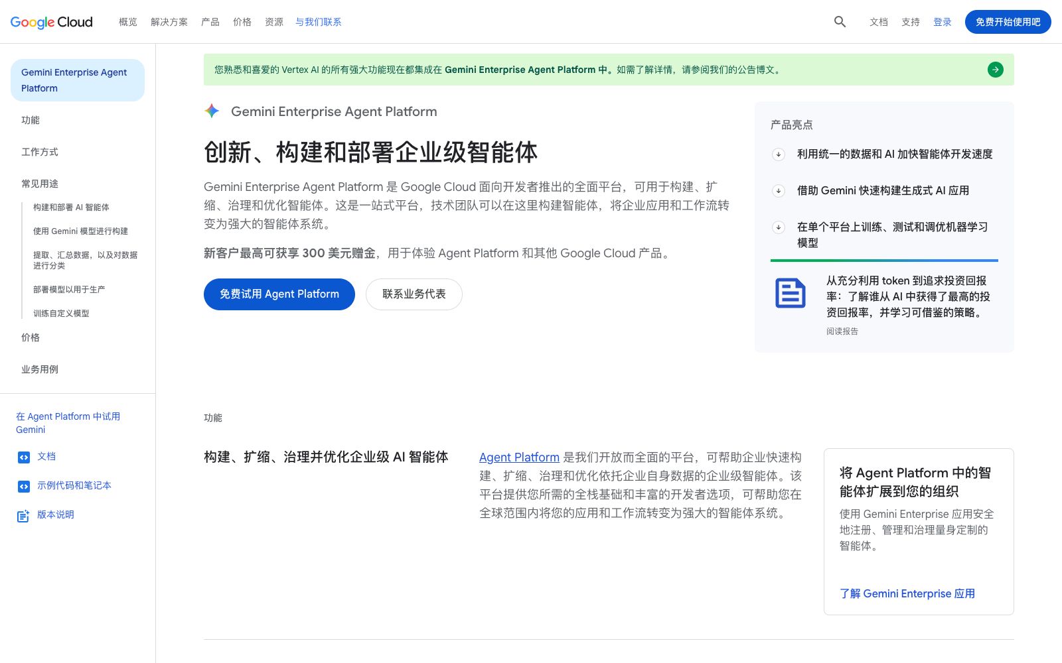Select 使用 Gemini 模型进行构建 sidebar sub-item
This screenshot has width=1062, height=663.
click(80, 231)
